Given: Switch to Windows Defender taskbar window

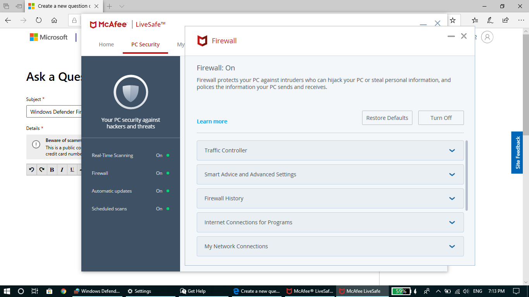Looking at the screenshot, I should pyautogui.click(x=97, y=291).
